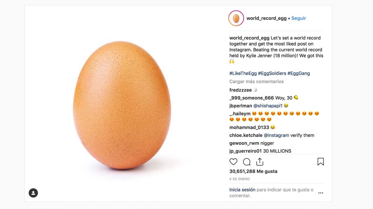This screenshot has height=209, width=373.
Task: Click the egg photo
Action: tap(122, 105)
